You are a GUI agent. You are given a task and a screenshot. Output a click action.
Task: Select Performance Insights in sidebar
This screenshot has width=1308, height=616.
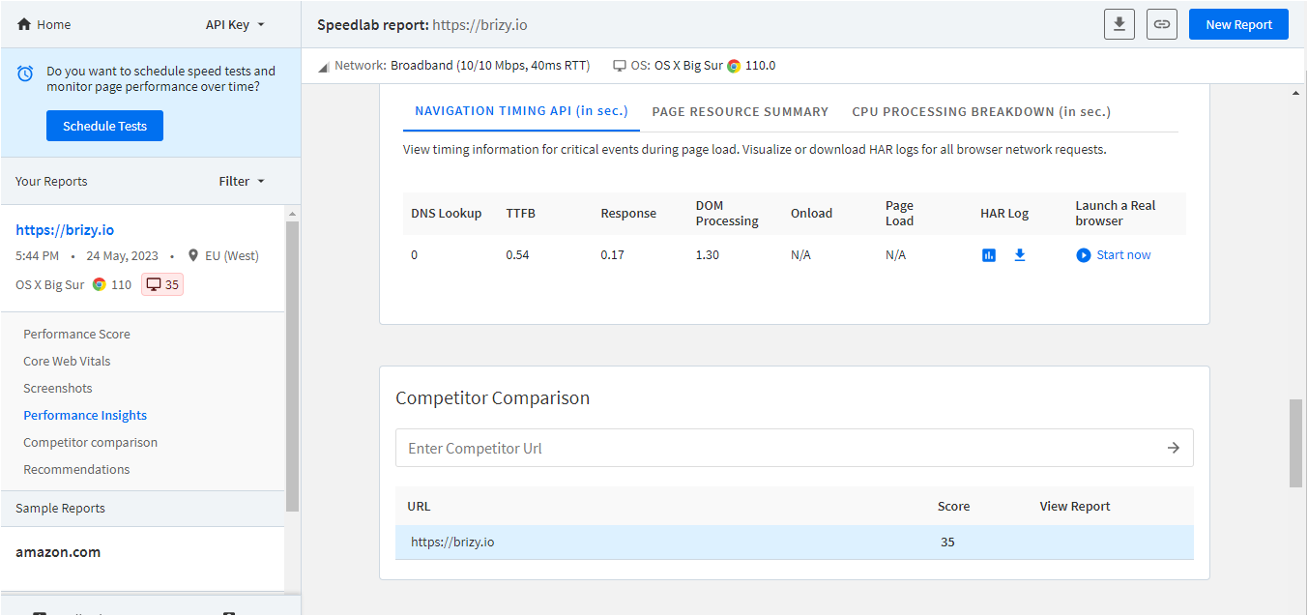(x=85, y=415)
